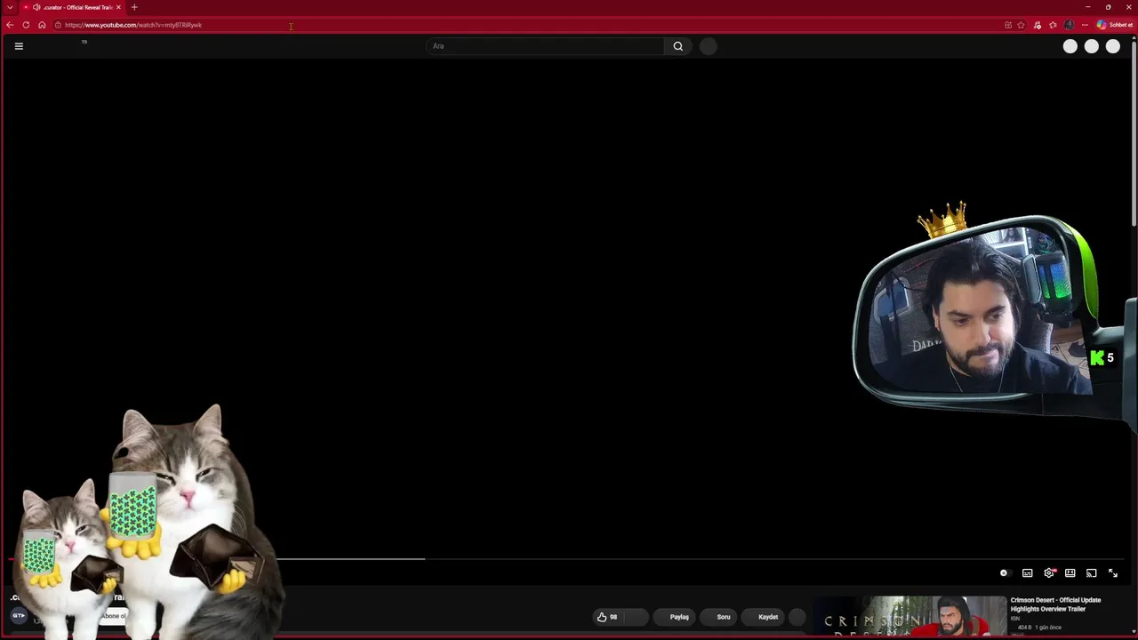Close the '.curator - Official Reveal Trailer' tab

tap(119, 7)
